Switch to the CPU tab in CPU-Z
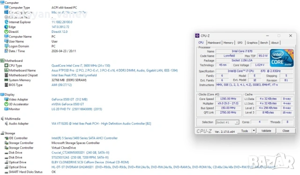 coord(201,43)
